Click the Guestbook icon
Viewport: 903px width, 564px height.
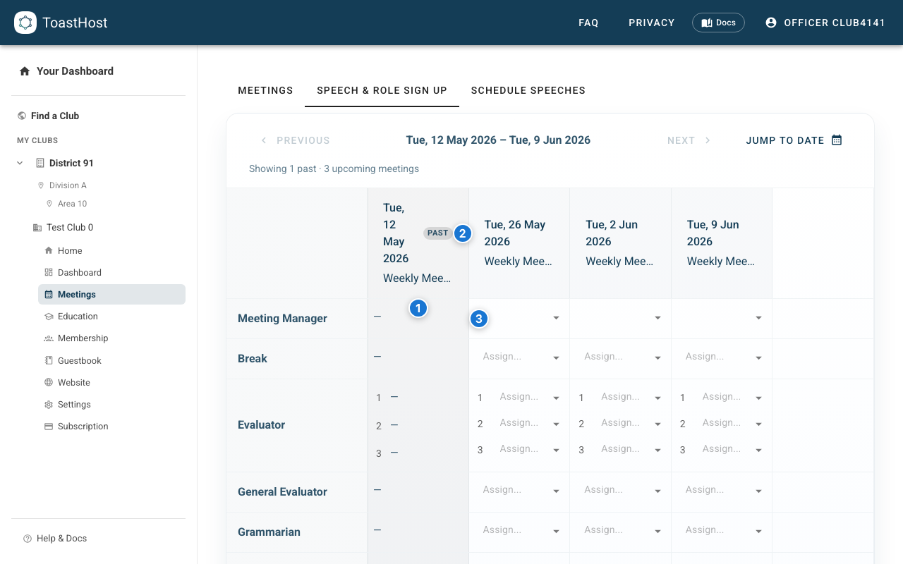coord(49,360)
